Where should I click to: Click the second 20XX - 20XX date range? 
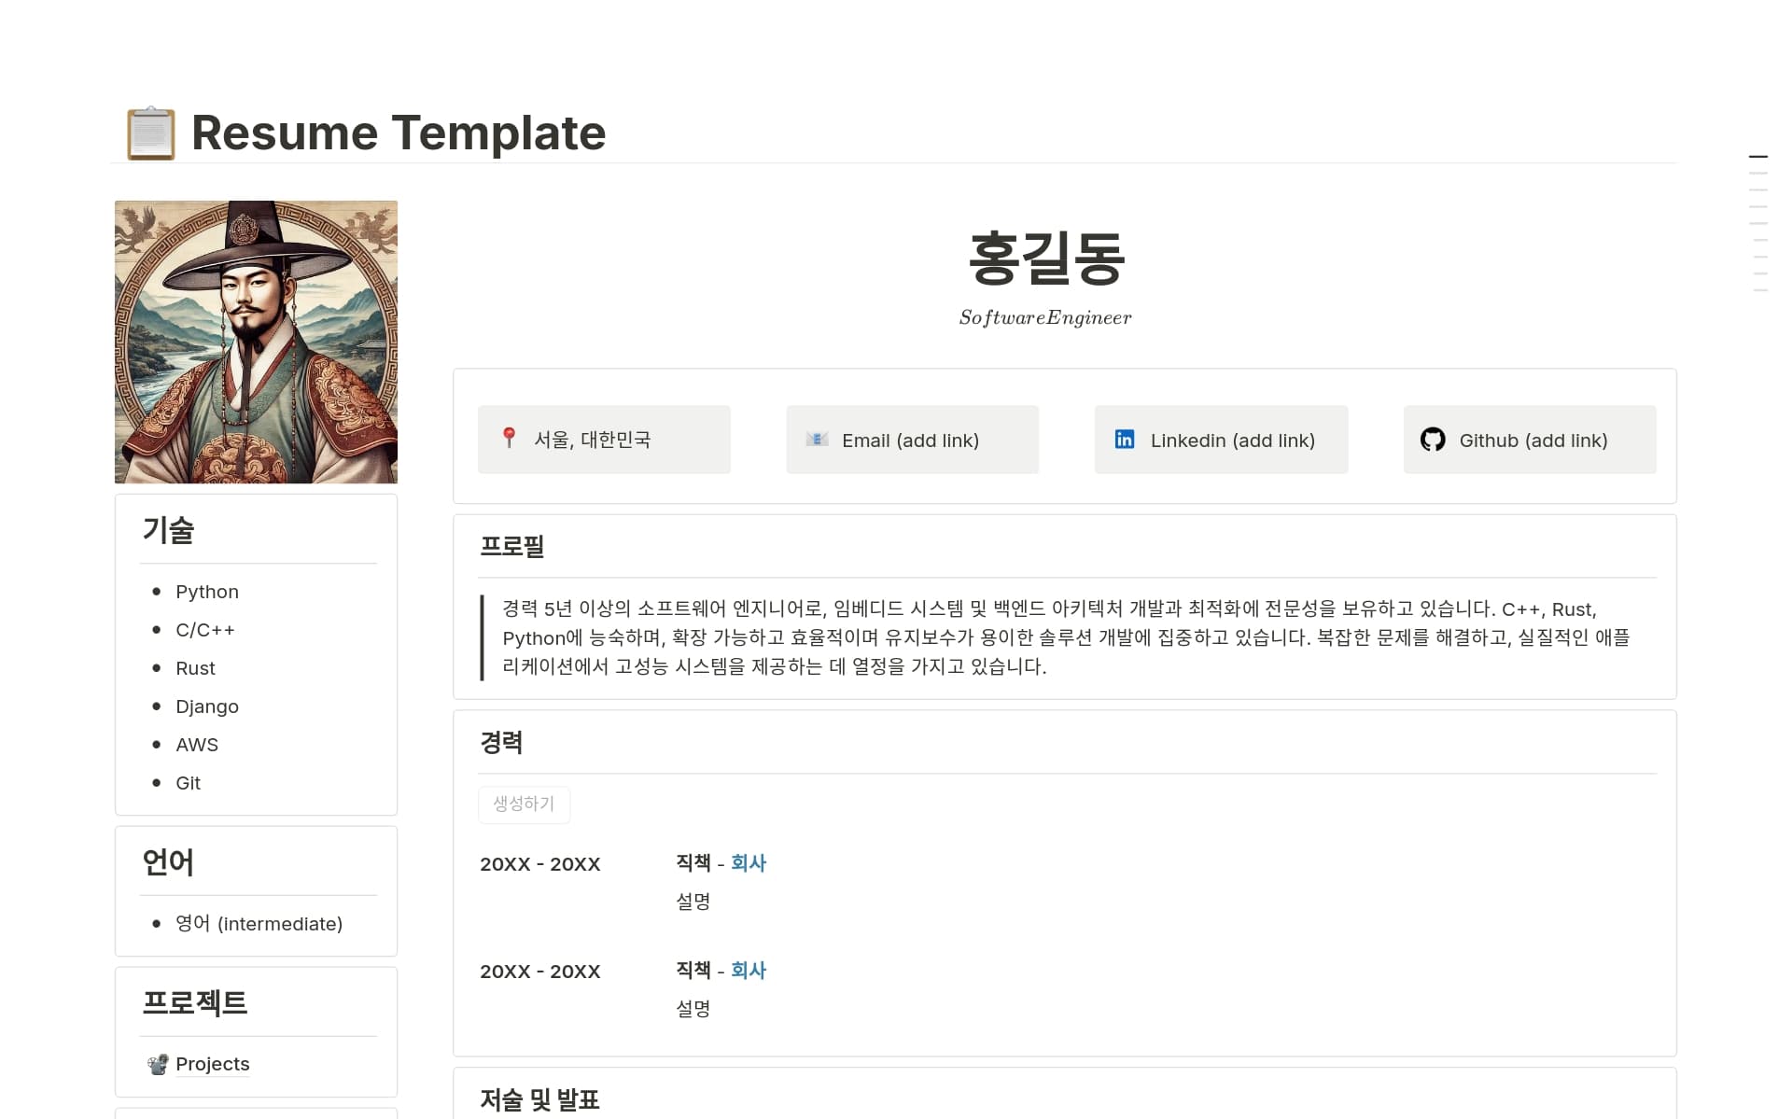pyautogui.click(x=540, y=972)
